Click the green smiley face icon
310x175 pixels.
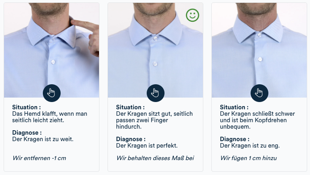click(192, 15)
